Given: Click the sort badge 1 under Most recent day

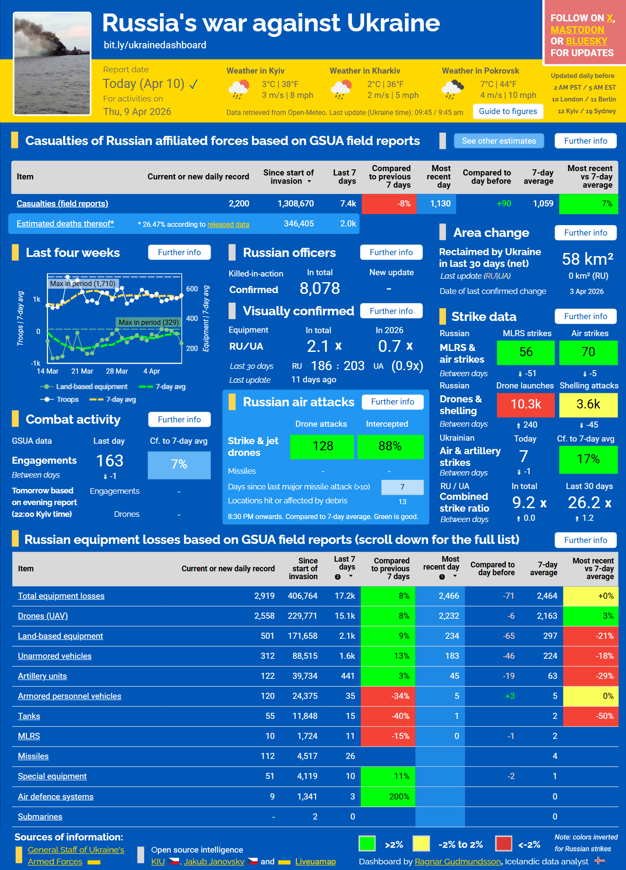Looking at the screenshot, I should pos(442,577).
